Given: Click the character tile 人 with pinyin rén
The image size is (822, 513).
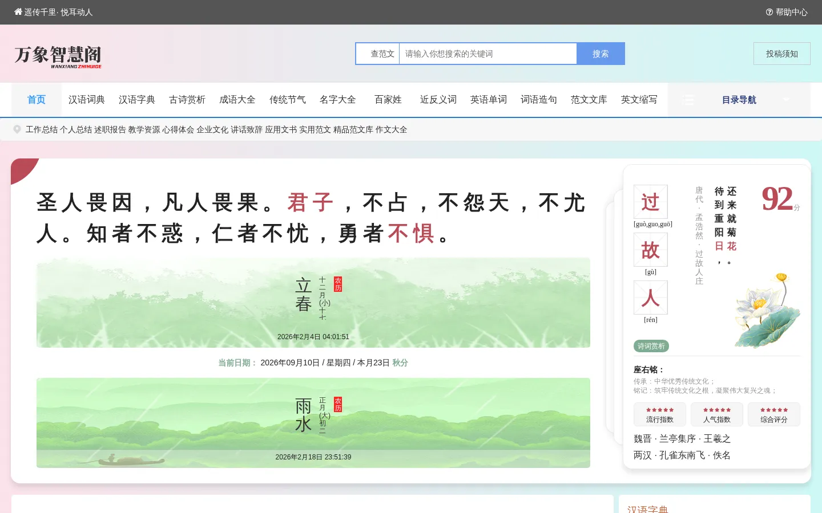Looking at the screenshot, I should coord(651,298).
